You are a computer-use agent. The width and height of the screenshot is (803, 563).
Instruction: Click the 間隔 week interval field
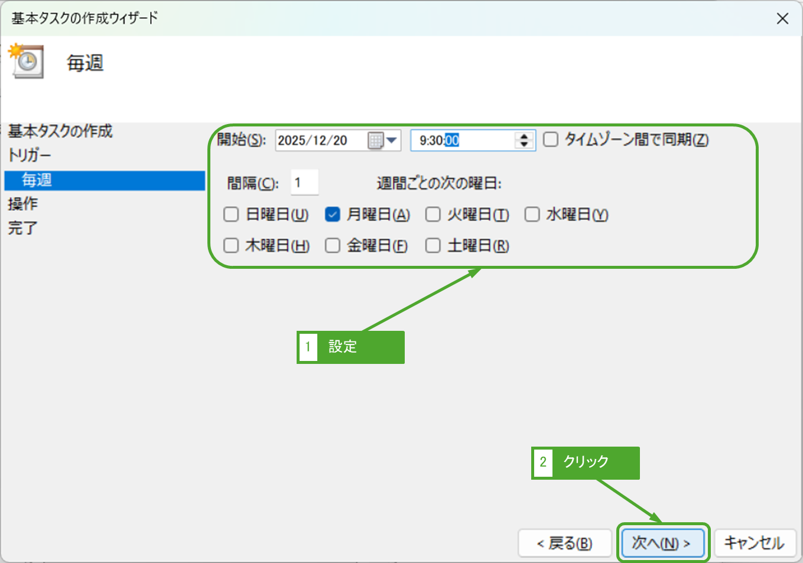coord(304,183)
